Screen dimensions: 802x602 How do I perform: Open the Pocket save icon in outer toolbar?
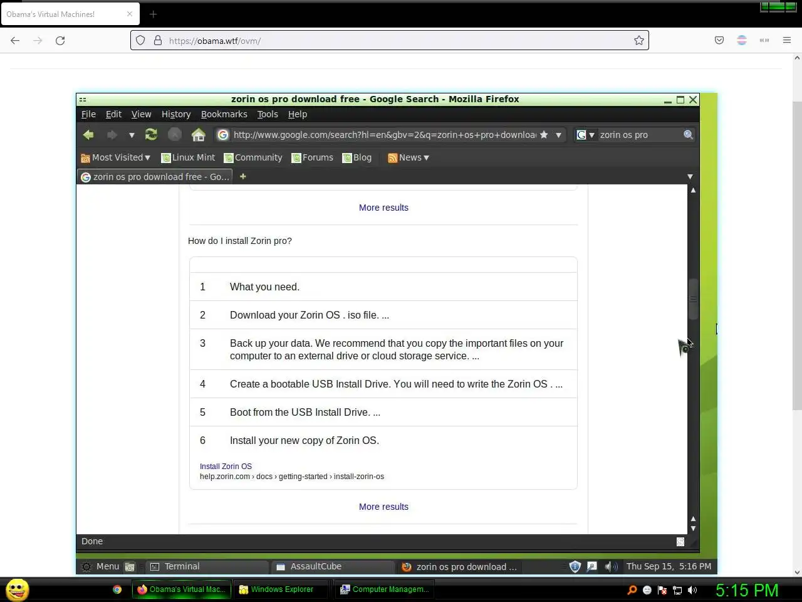[x=719, y=40]
